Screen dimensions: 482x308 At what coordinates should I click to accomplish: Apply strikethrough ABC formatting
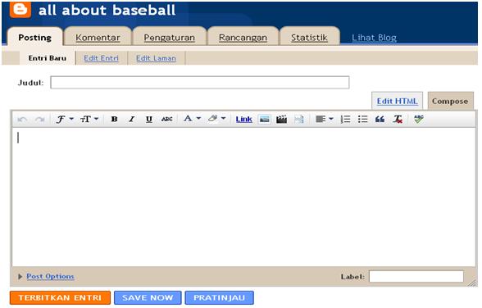point(166,119)
